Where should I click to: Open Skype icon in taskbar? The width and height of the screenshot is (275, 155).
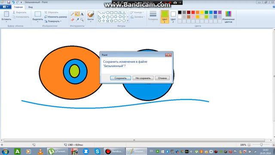pos(98,151)
